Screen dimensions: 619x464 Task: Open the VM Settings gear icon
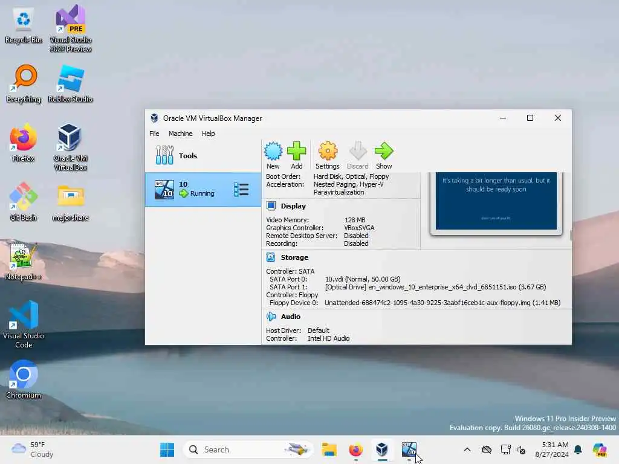point(328,152)
